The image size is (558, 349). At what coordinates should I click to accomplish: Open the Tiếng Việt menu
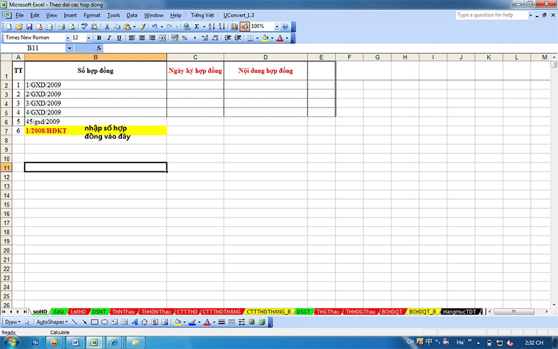pyautogui.click(x=202, y=15)
